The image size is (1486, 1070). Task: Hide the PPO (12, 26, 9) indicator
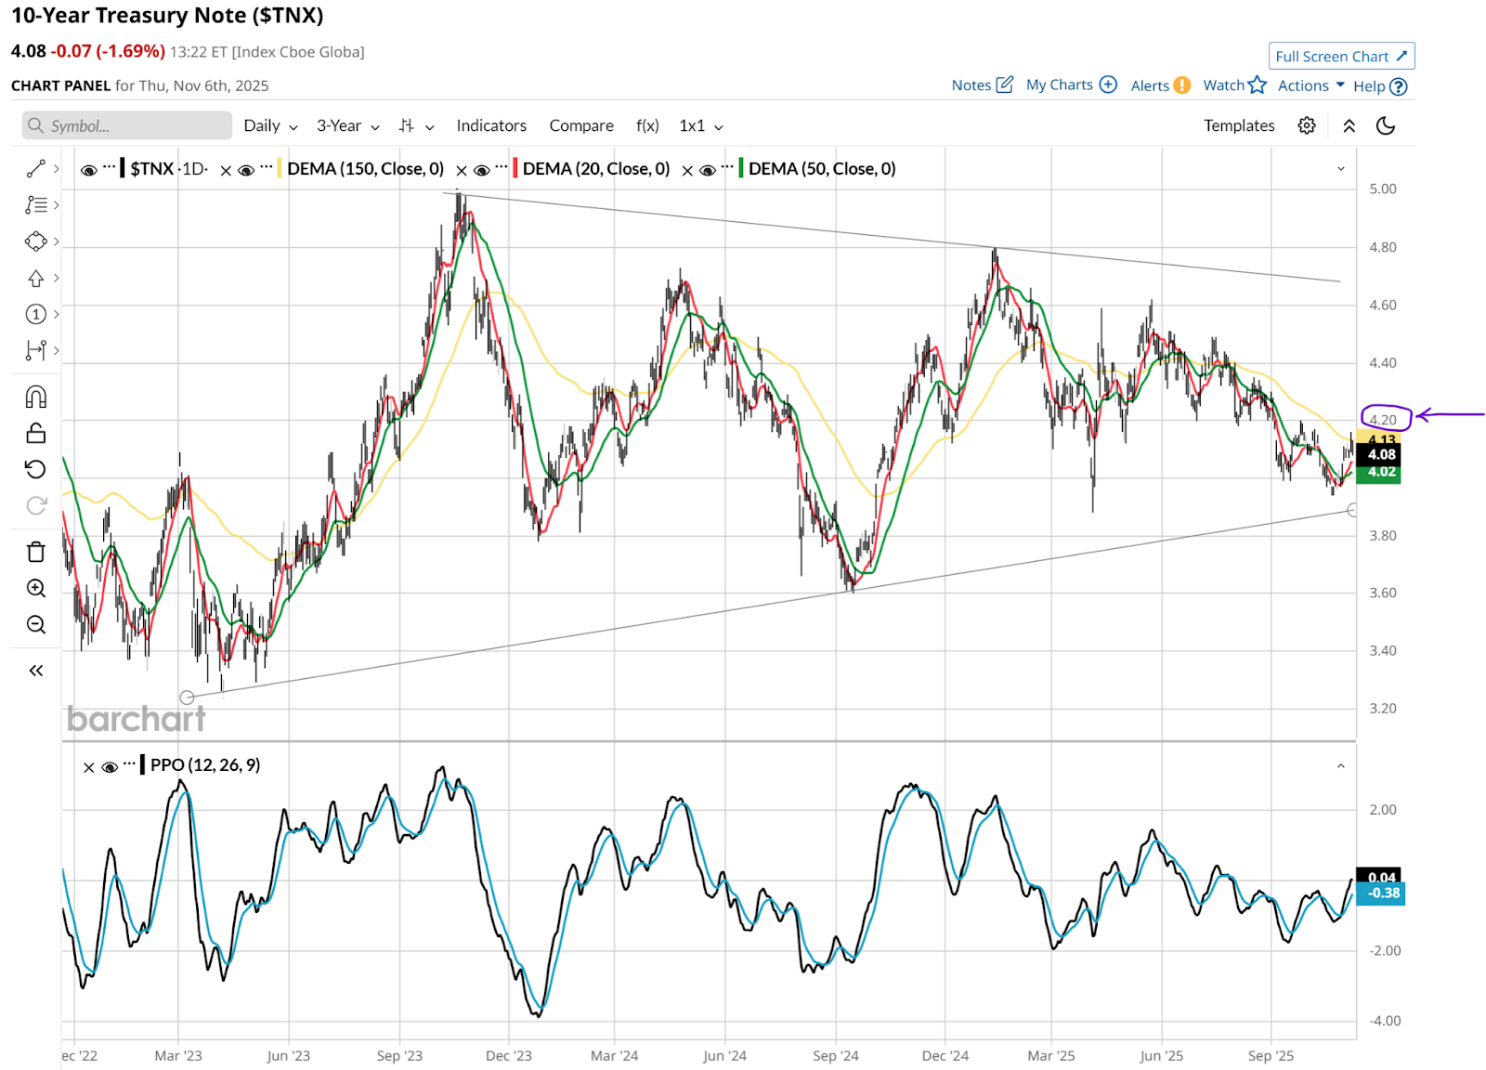point(110,767)
